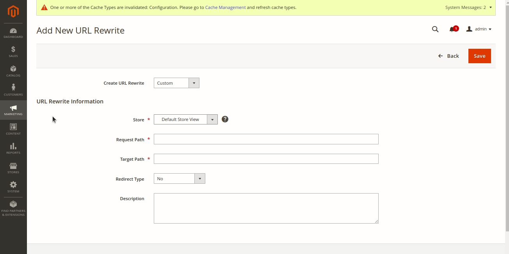Open the Create URL Rewrite dropdown
Screen dimensions: 509x254
(x=176, y=83)
